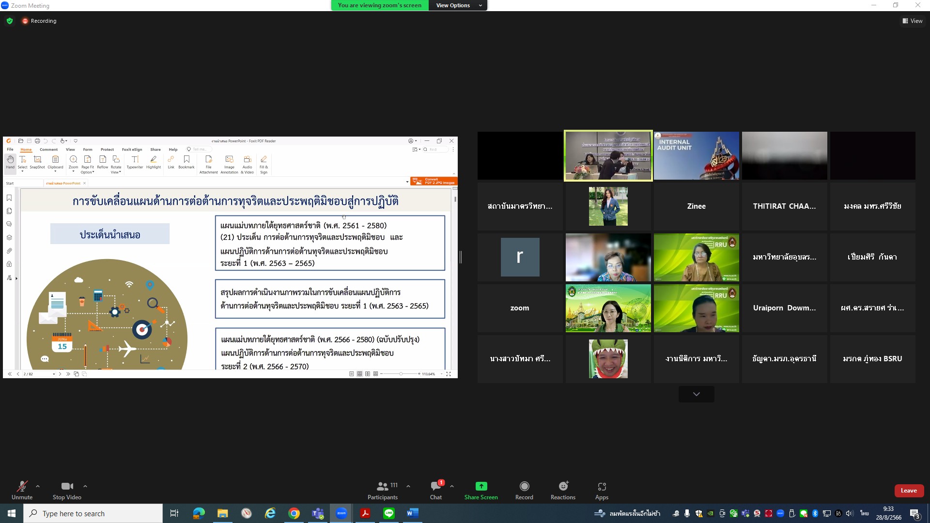
Task: Click the Share Screen button
Action: [481, 490]
